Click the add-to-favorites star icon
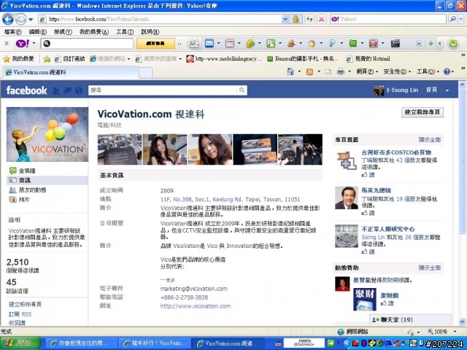467x350 pixels. coord(47,59)
